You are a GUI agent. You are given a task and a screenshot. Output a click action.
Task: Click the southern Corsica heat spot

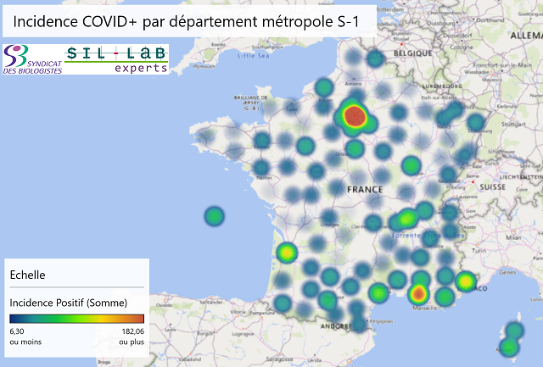[x=508, y=347]
